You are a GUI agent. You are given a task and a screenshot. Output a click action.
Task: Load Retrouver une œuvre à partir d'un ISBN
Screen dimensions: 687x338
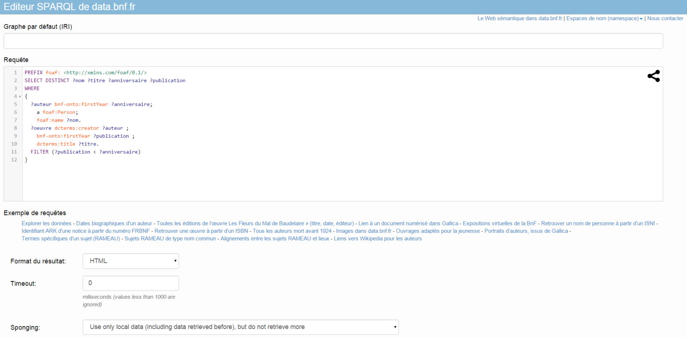pos(201,231)
